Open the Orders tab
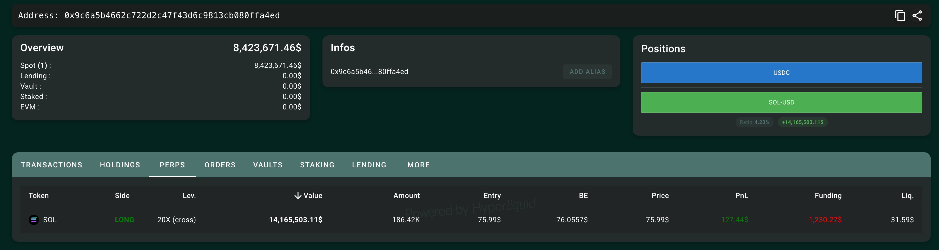This screenshot has width=939, height=250. tap(220, 165)
